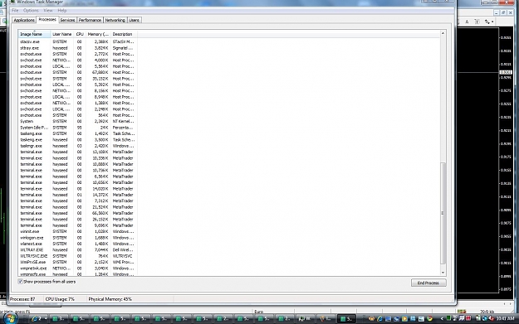Switch to the Performance tab

click(90, 20)
